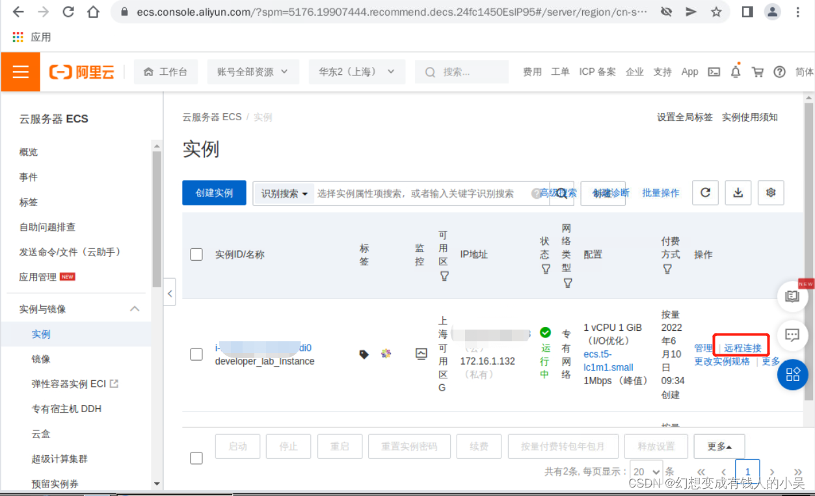
Task: Open 事件 in the sidebar
Action: pos(29,177)
